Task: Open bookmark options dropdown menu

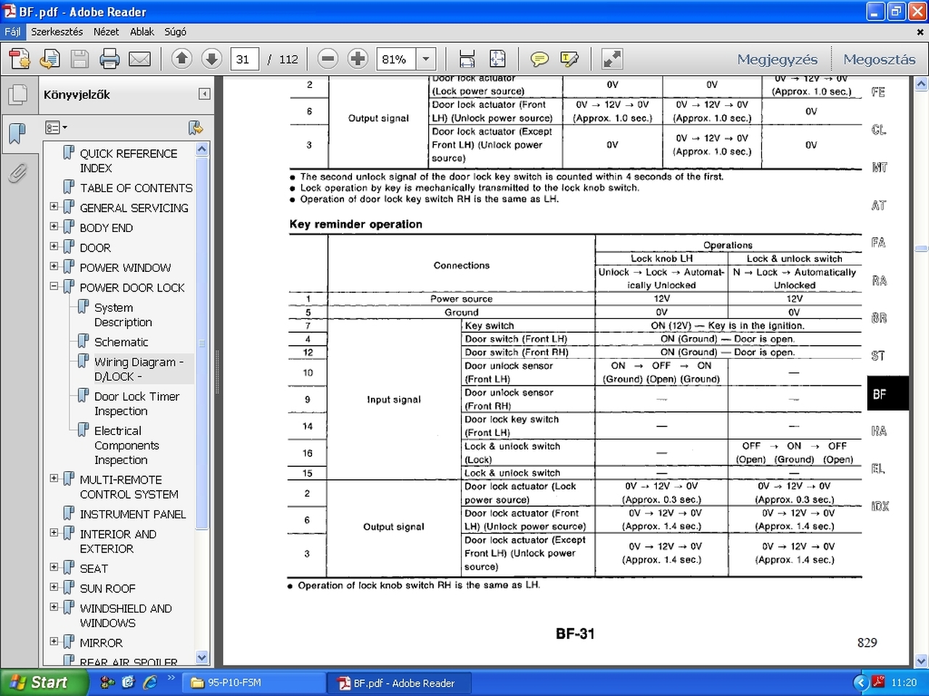Action: pos(56,128)
